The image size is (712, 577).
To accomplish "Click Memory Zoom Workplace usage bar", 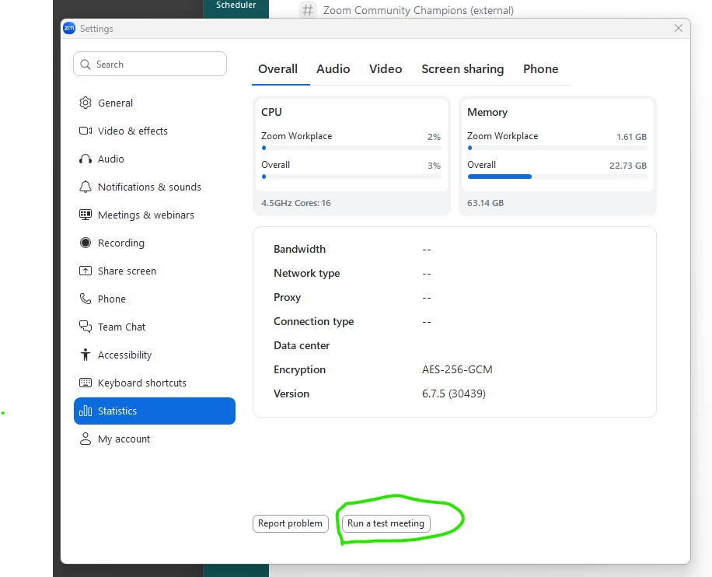I will 557,148.
